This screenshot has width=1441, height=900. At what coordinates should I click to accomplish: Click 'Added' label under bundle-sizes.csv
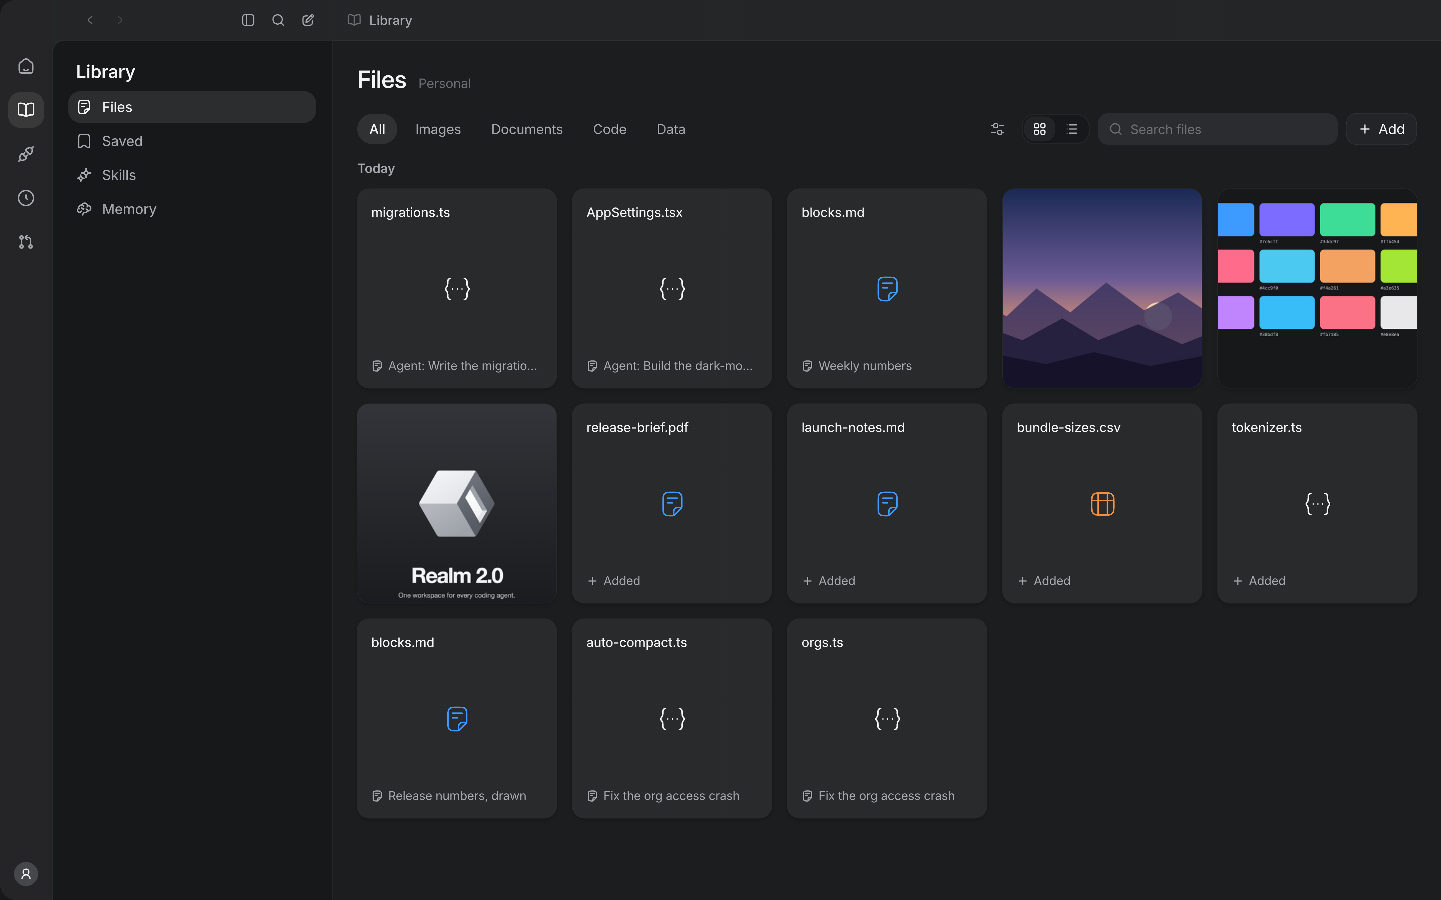1052,581
